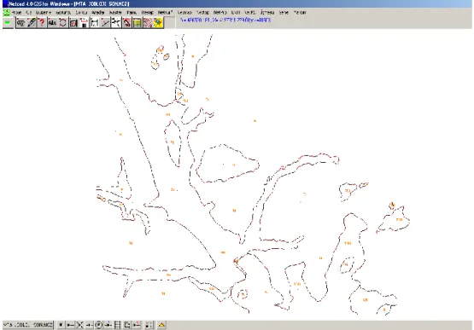Screen dimensions: 474x330
Task: Toggle the single point snap button
Action: tap(61, 325)
